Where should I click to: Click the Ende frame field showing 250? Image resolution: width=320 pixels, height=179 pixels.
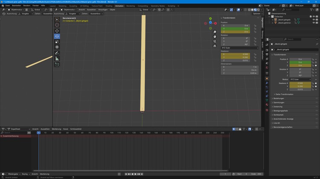[x=256, y=174]
